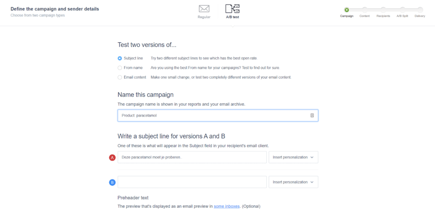Click the empty version B subject field
The width and height of the screenshot is (435, 211).
(x=192, y=182)
